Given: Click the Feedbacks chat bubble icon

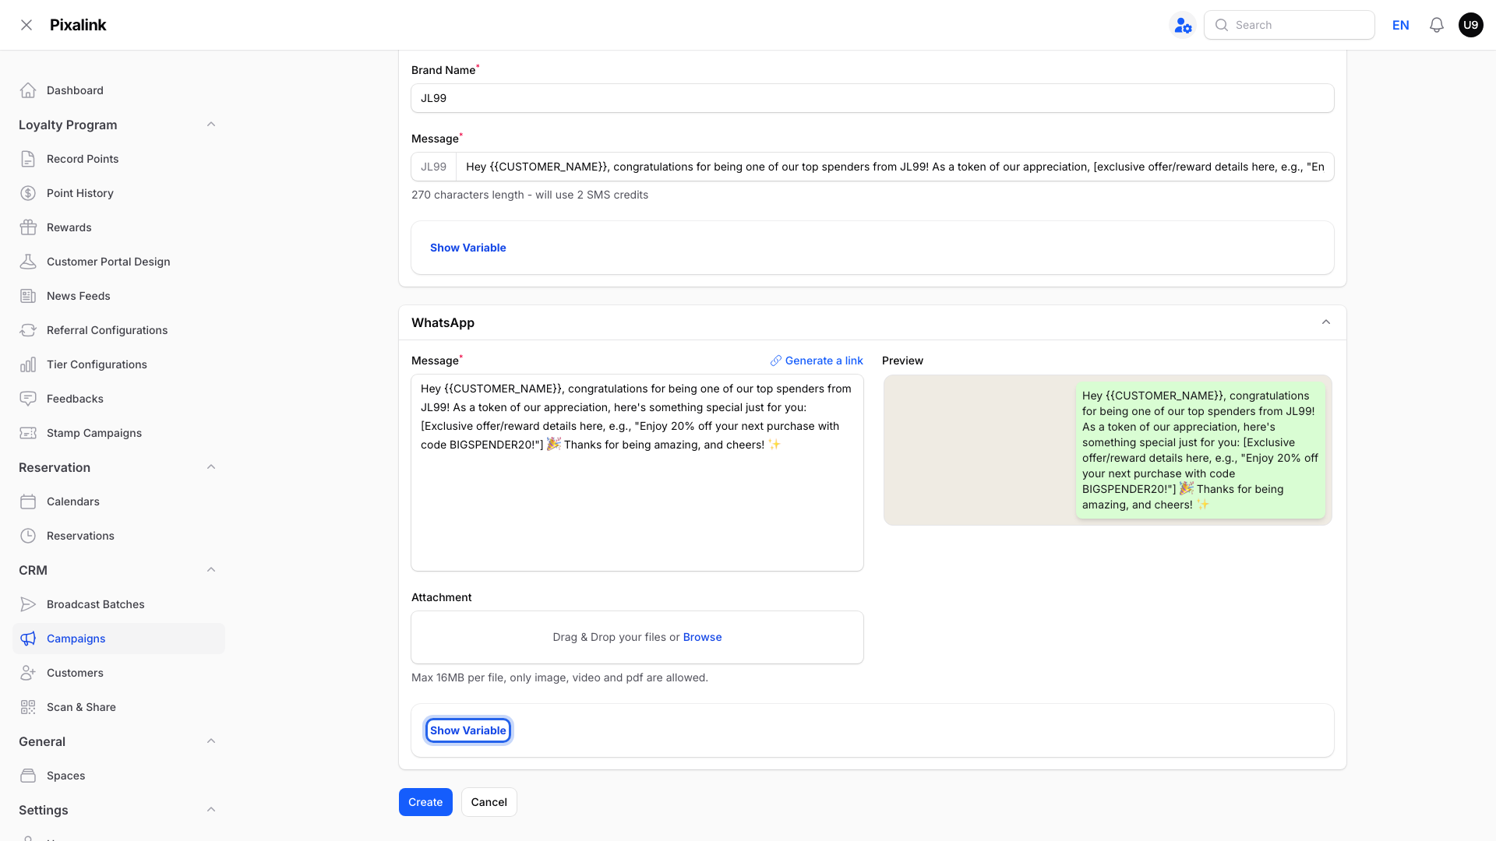Looking at the screenshot, I should pyautogui.click(x=28, y=399).
